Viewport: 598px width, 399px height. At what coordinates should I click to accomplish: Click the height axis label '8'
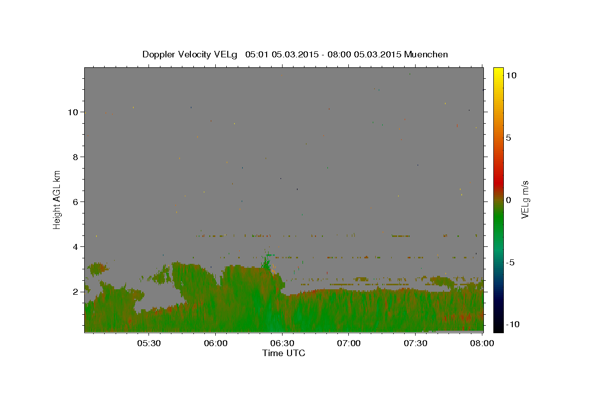pos(75,157)
